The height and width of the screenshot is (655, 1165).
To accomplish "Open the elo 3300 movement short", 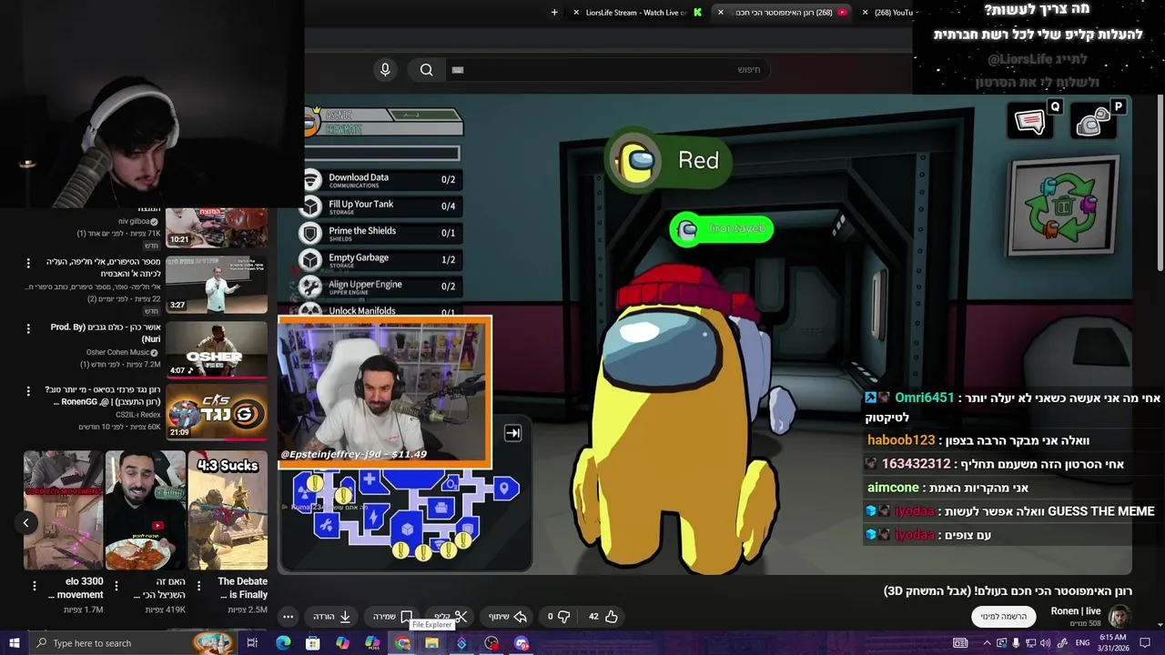I will tap(63, 510).
